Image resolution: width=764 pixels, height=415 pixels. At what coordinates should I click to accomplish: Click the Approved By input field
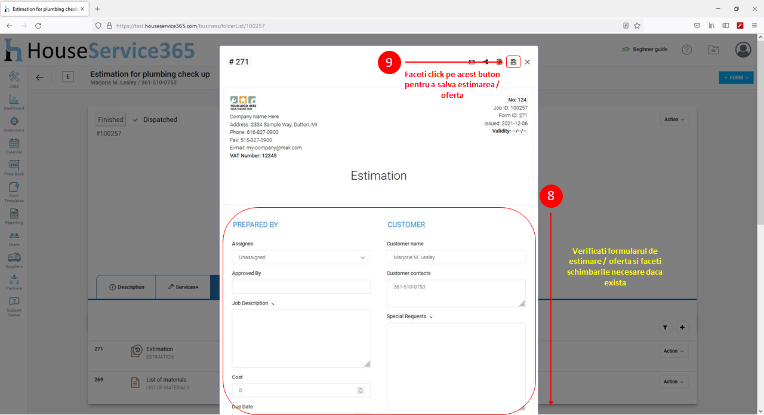tap(301, 287)
